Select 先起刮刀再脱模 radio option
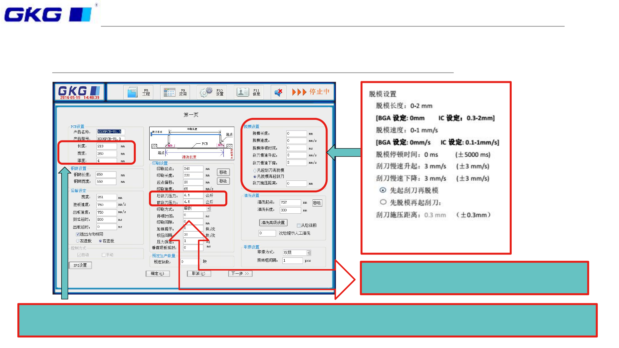 click(255, 170)
